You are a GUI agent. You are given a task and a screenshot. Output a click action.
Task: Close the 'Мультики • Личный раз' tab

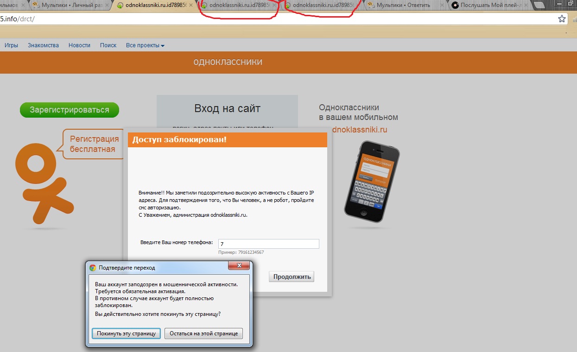tap(108, 6)
